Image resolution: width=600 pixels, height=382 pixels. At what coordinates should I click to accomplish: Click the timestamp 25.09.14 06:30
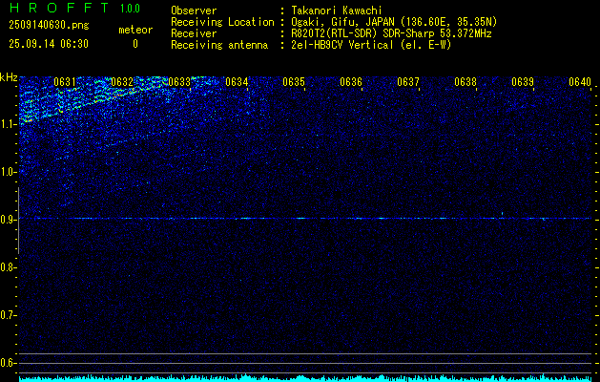pos(49,44)
